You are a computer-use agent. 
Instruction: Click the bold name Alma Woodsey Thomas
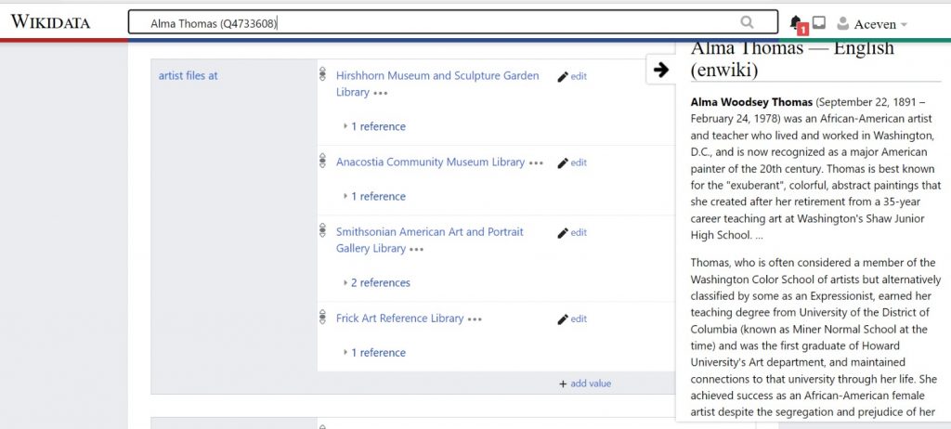tap(751, 102)
